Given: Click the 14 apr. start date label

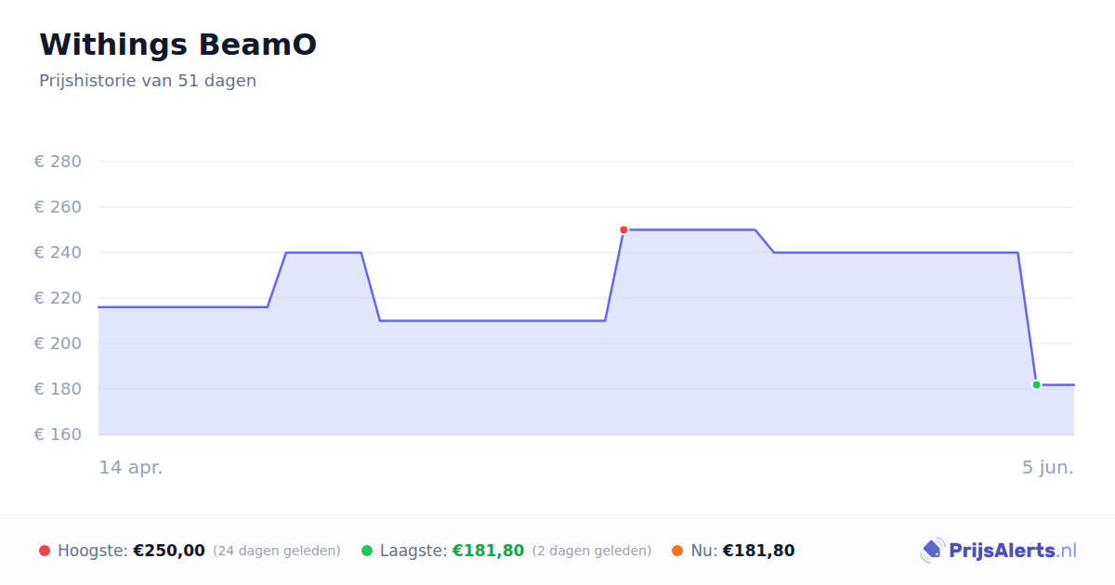Looking at the screenshot, I should pyautogui.click(x=131, y=467).
